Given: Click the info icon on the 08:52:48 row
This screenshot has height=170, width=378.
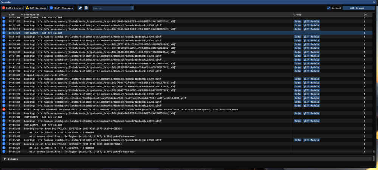Looking at the screenshot, I should click(x=4, y=25).
